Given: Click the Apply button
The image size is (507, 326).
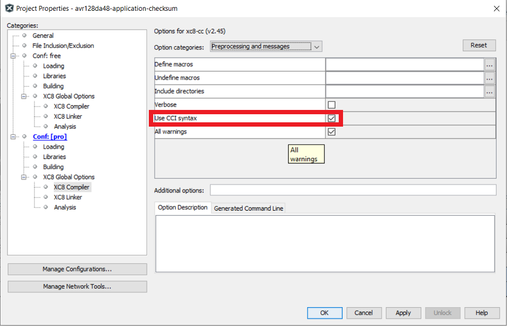Looking at the screenshot, I should [403, 313].
